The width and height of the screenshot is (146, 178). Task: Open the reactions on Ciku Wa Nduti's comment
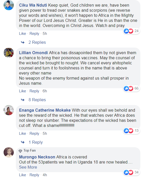(131, 31)
